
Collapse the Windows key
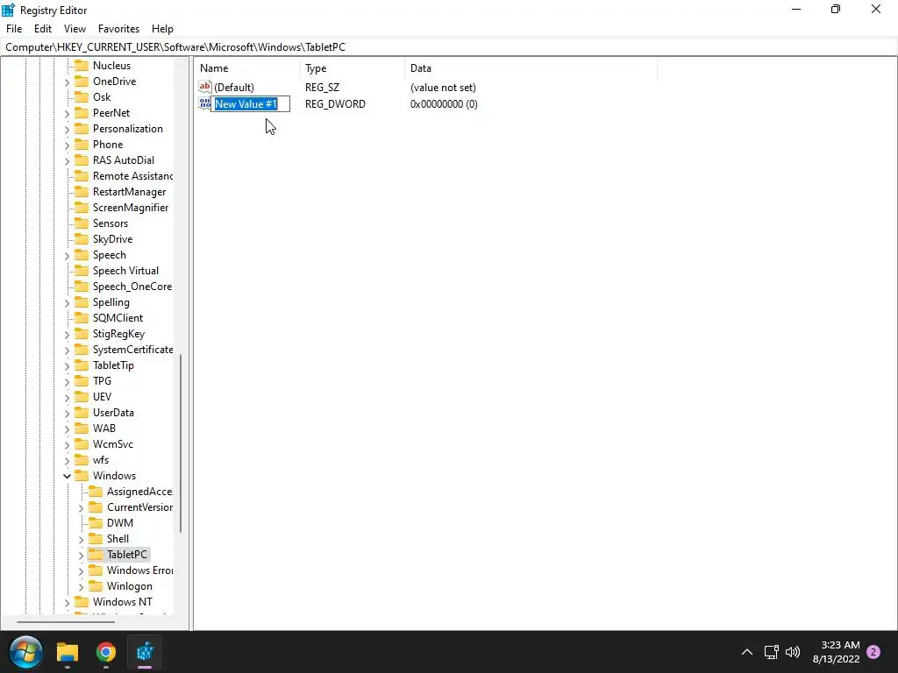coord(67,476)
